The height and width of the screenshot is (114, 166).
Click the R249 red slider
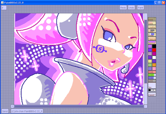coord(152,72)
